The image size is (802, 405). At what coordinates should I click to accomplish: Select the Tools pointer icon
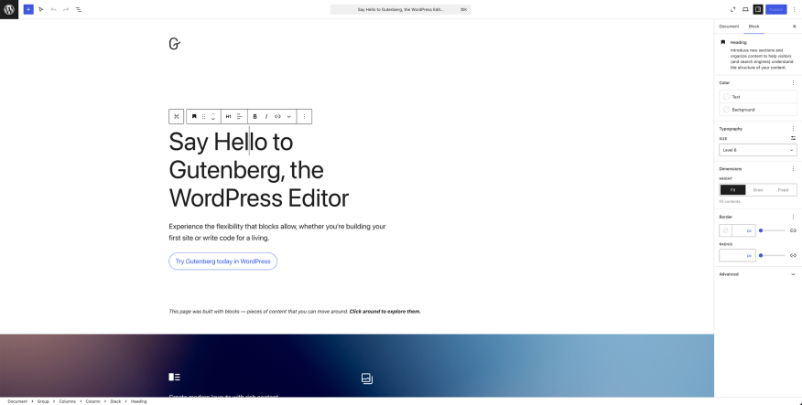[41, 9]
